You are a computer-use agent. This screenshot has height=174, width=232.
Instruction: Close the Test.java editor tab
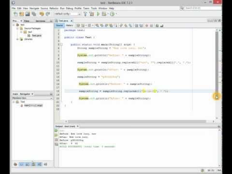[x=72, y=21]
